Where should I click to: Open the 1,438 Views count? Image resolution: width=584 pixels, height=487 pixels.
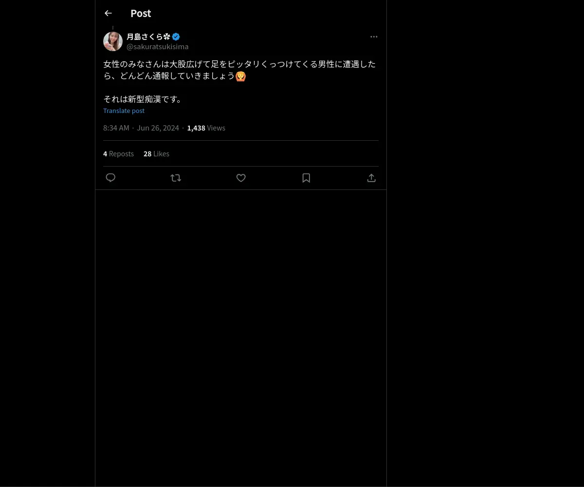(206, 128)
